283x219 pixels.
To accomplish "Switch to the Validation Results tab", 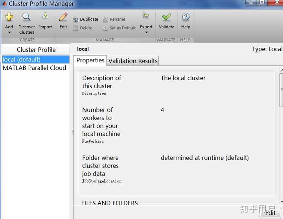I will tap(133, 61).
